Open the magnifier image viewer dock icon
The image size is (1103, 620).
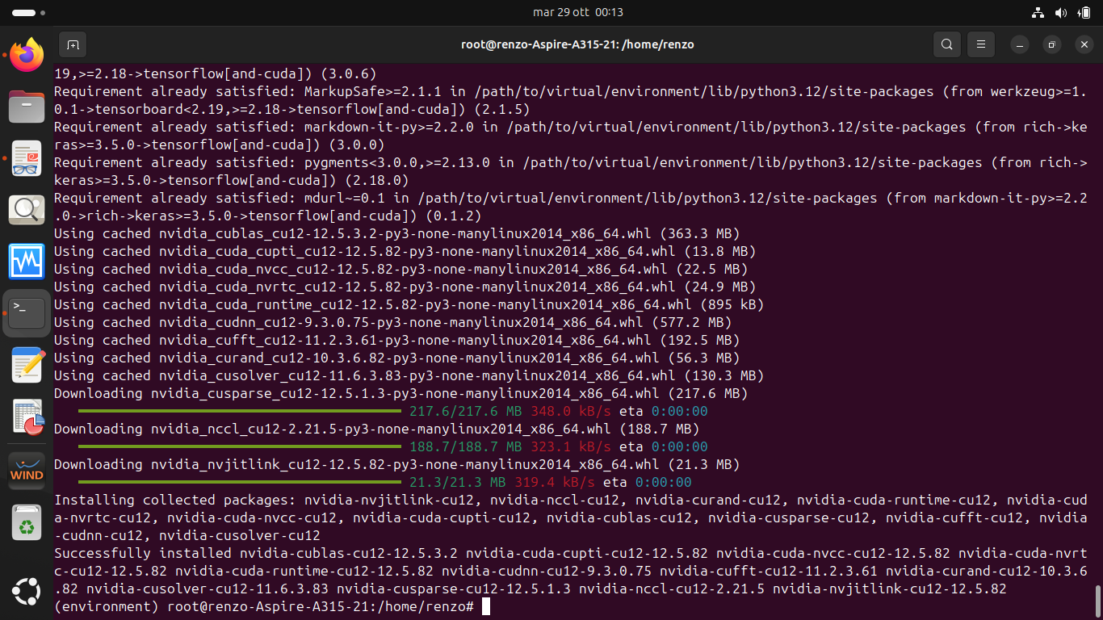27,210
